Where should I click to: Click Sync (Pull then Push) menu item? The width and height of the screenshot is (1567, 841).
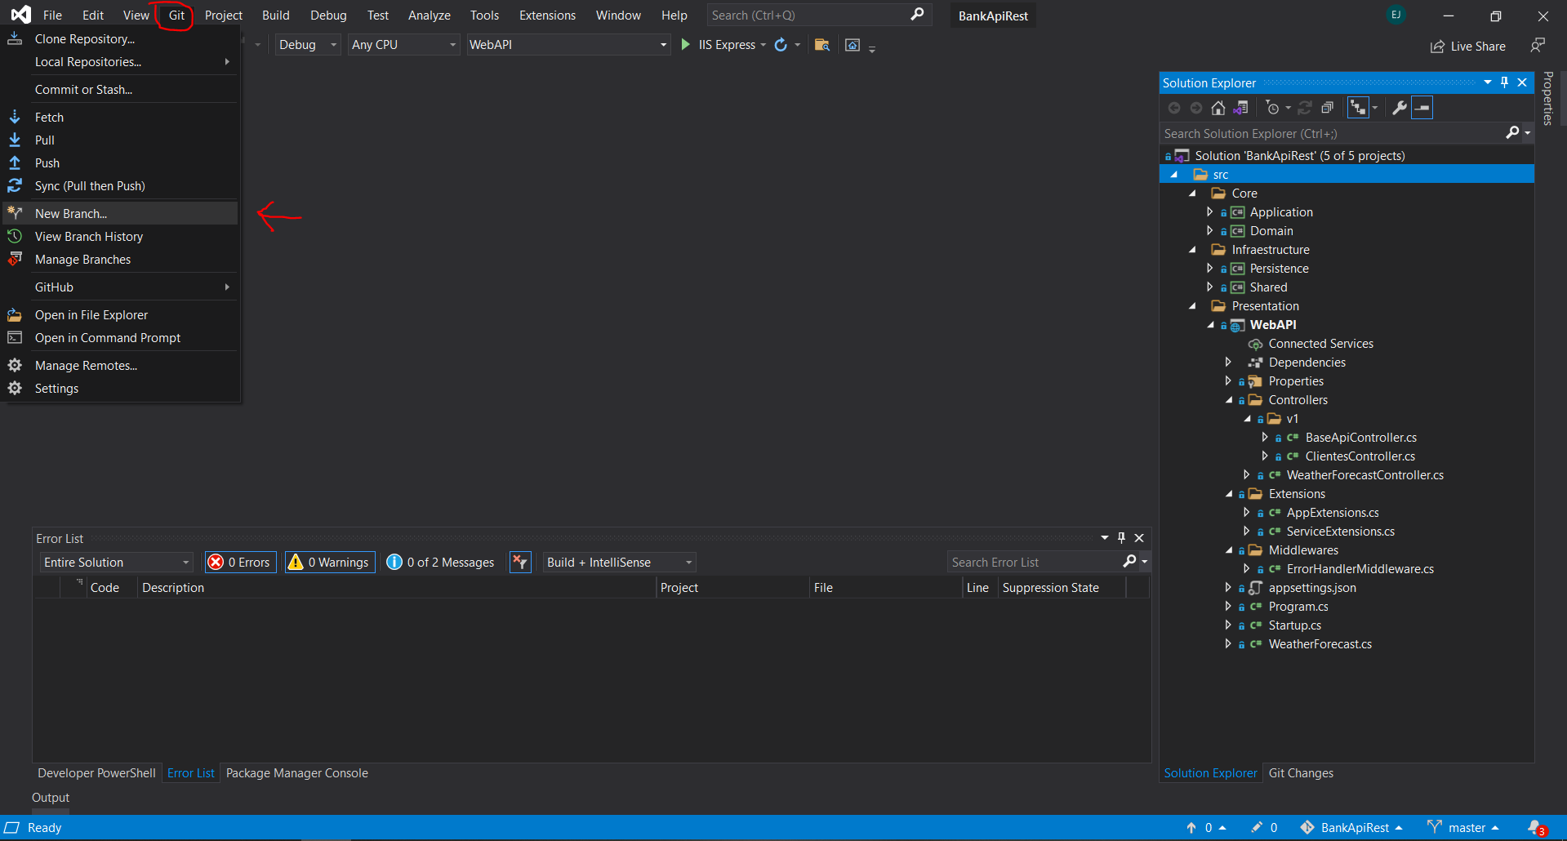[121, 186]
